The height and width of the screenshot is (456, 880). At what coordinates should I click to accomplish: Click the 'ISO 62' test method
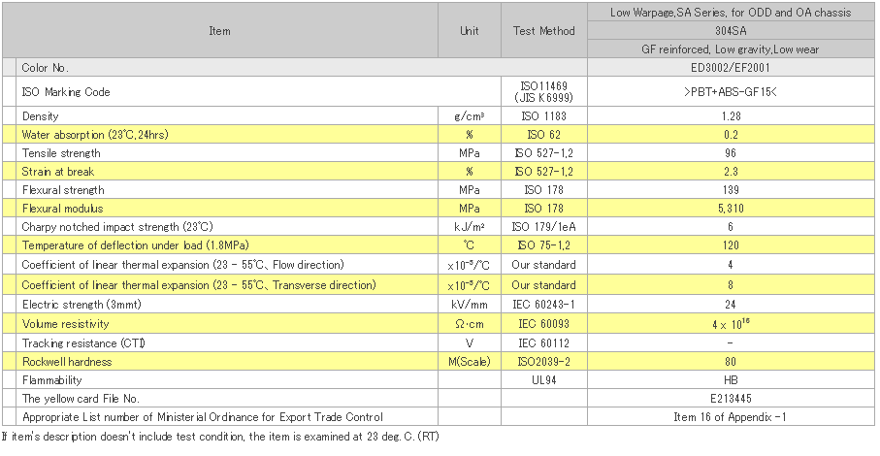(544, 135)
